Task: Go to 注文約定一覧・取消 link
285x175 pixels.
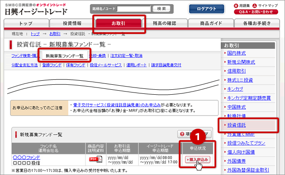Action: pos(126,56)
